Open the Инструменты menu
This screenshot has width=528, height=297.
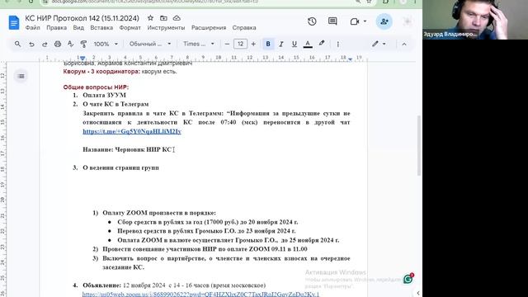(x=166, y=27)
